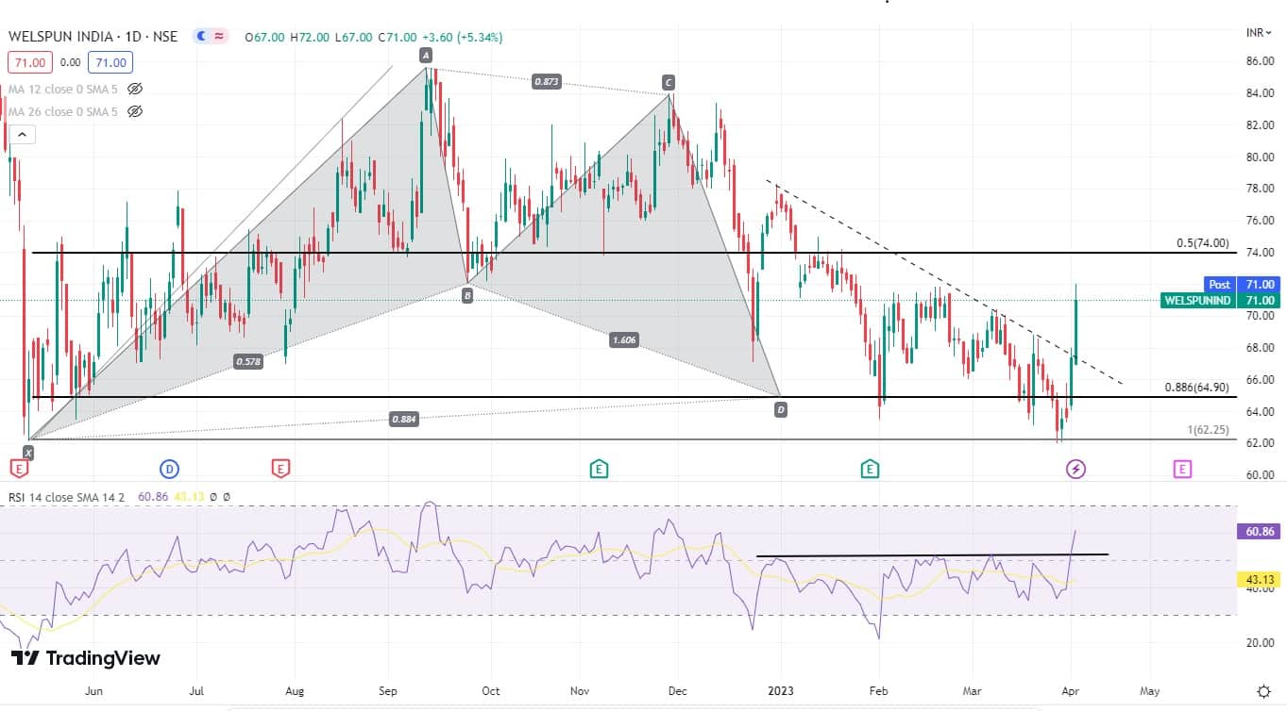1287x711 pixels.
Task: Click the O67.00 open value
Action: 264,38
